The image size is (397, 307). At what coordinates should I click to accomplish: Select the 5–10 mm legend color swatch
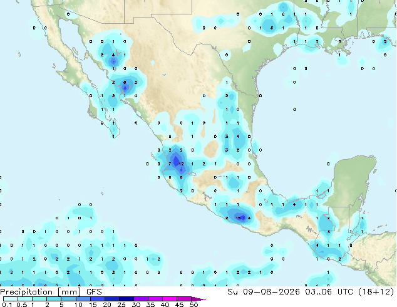pyautogui.click(x=68, y=299)
